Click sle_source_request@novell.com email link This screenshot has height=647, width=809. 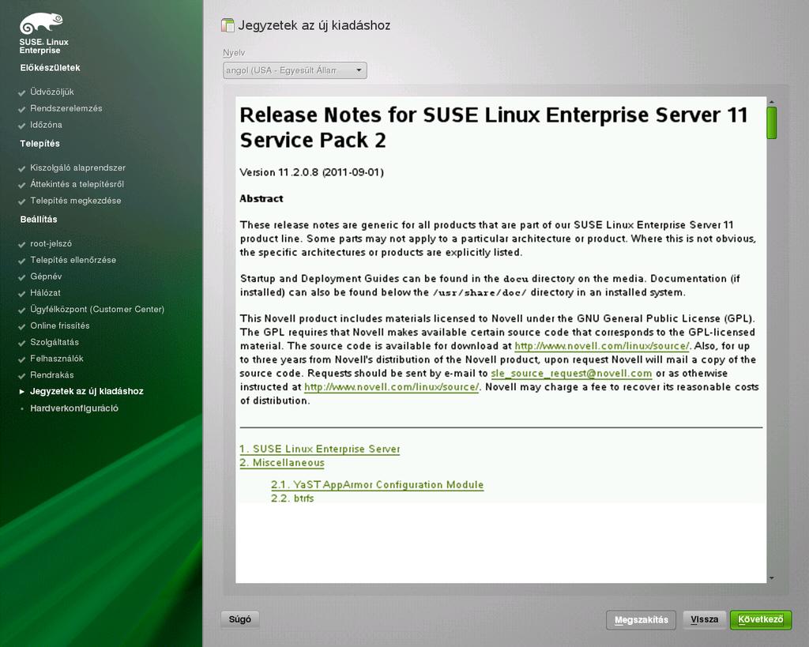coord(571,374)
